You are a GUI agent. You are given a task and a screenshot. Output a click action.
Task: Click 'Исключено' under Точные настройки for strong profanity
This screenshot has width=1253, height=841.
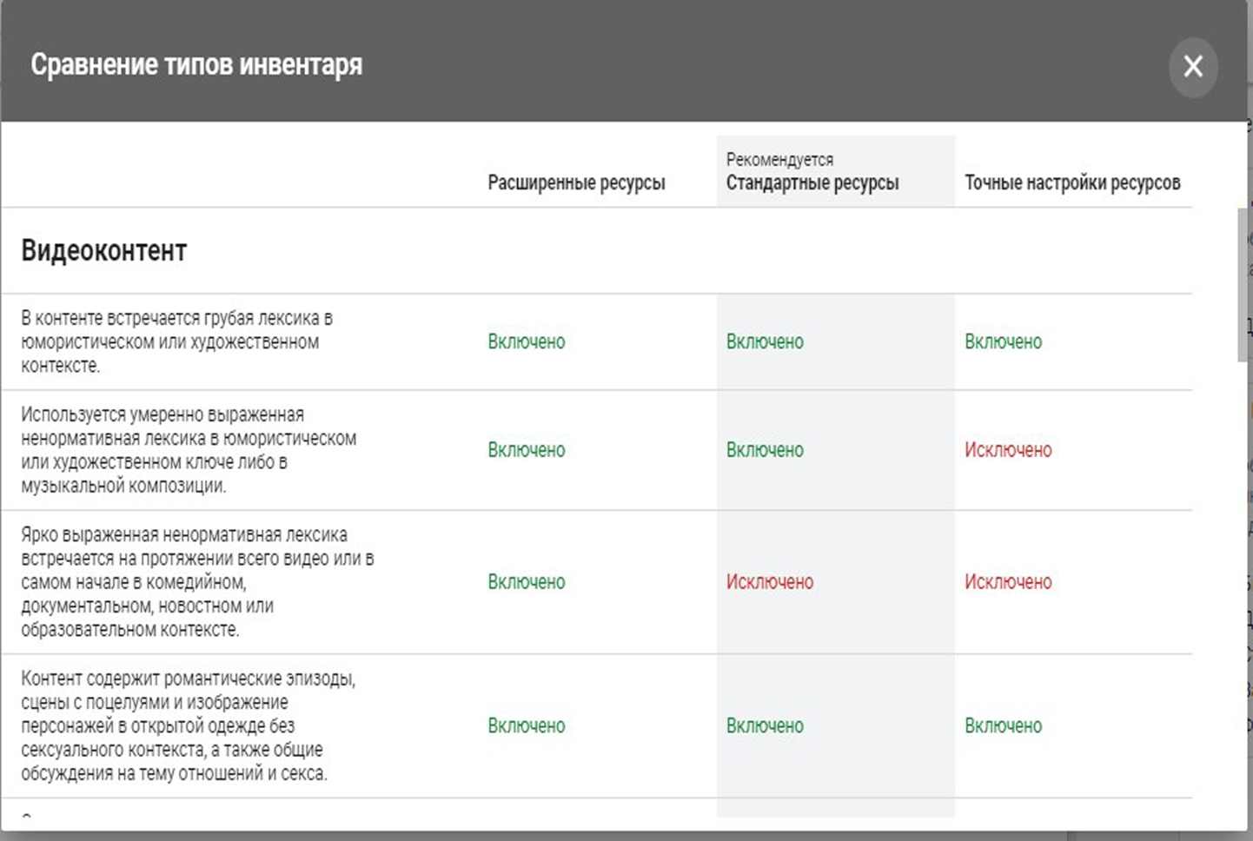point(1008,581)
